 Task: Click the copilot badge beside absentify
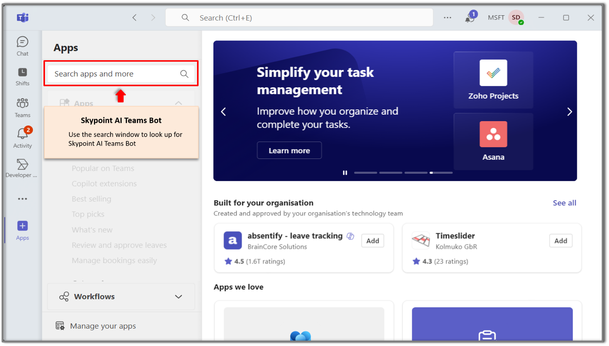(x=350, y=236)
